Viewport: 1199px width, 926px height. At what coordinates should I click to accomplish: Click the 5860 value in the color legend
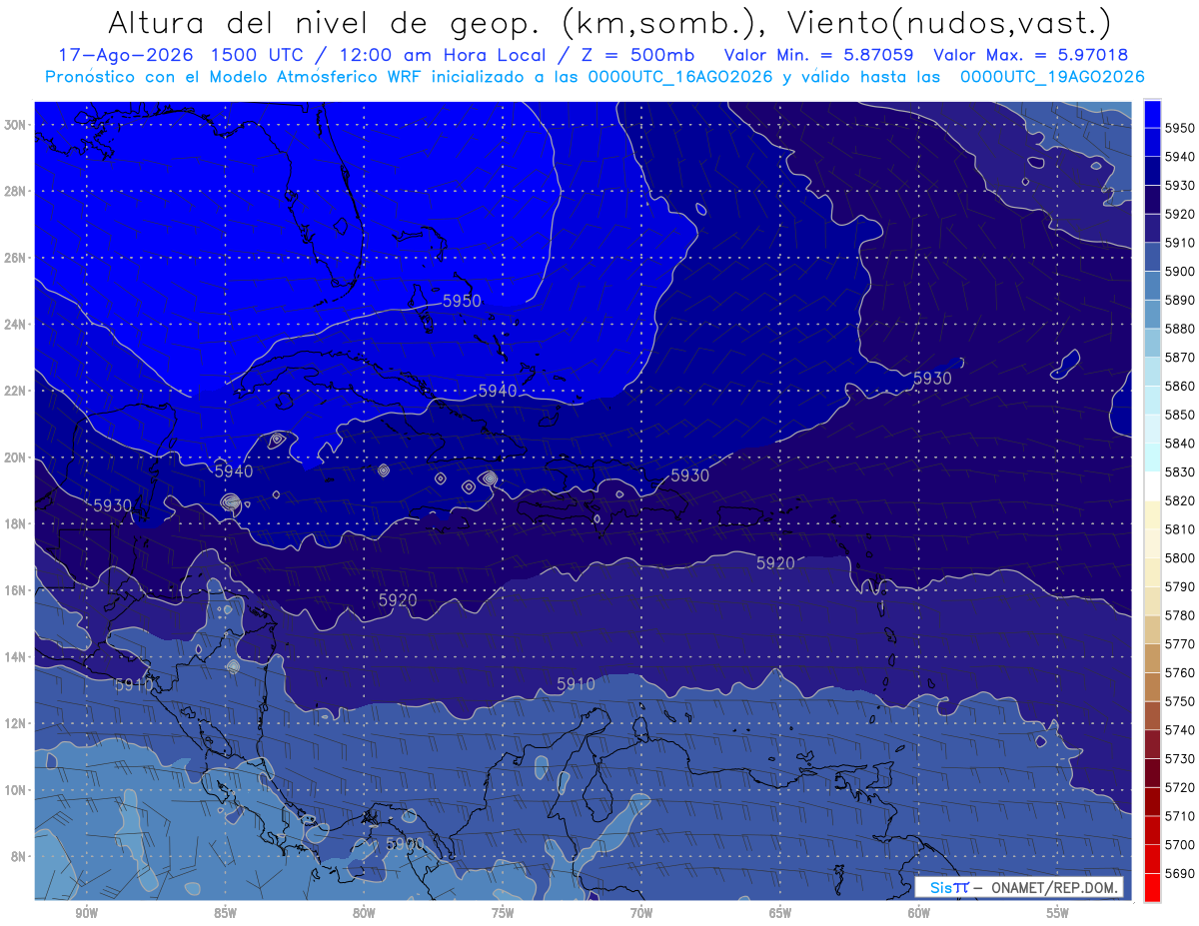click(1180, 386)
